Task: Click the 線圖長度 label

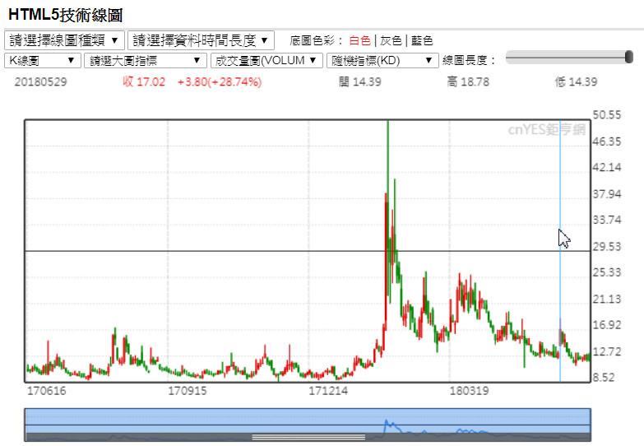Action: coord(469,60)
